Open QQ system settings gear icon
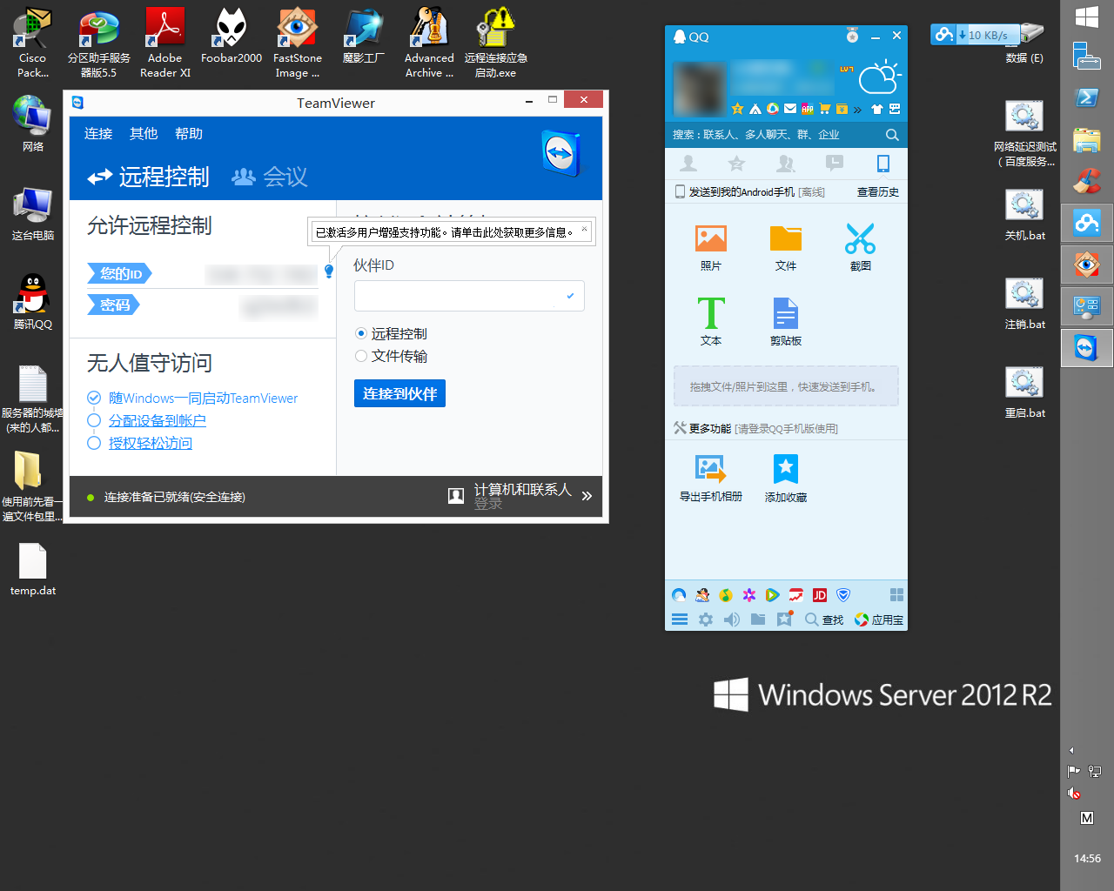The image size is (1114, 891). tap(706, 620)
